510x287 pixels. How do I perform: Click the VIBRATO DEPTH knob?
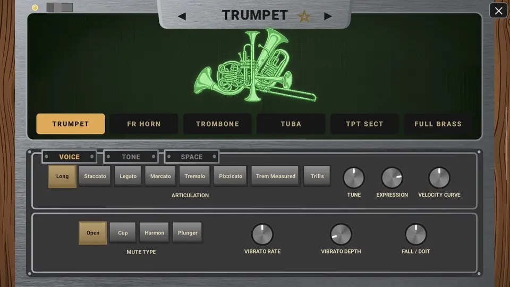[341, 234]
